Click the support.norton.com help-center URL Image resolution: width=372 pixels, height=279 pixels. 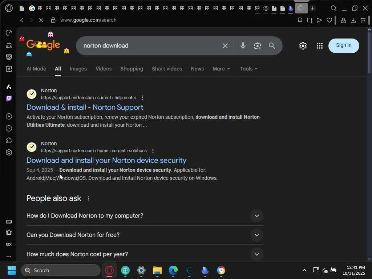click(89, 98)
